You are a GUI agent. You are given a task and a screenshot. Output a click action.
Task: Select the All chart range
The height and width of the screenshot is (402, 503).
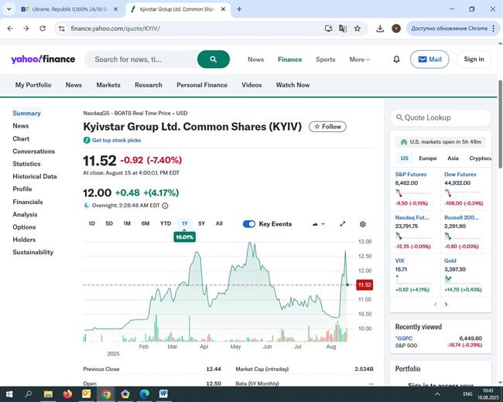coord(219,223)
